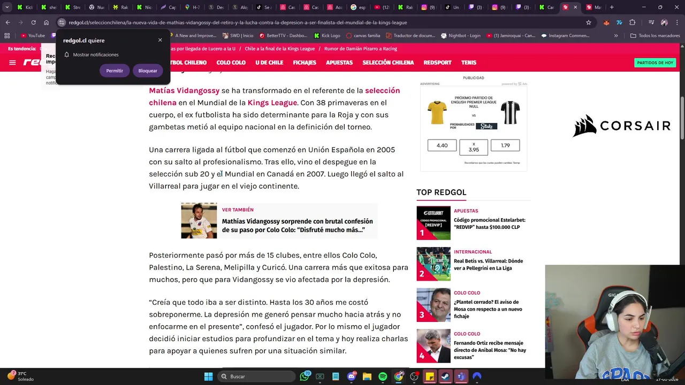Screen dimensions: 685x385
Task: Open Steam from taskbar
Action: coord(445,376)
